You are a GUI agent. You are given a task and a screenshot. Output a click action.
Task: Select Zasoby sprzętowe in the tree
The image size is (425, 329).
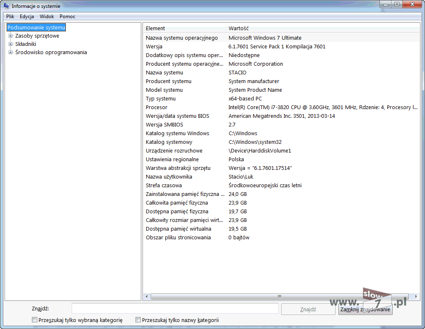coord(37,36)
